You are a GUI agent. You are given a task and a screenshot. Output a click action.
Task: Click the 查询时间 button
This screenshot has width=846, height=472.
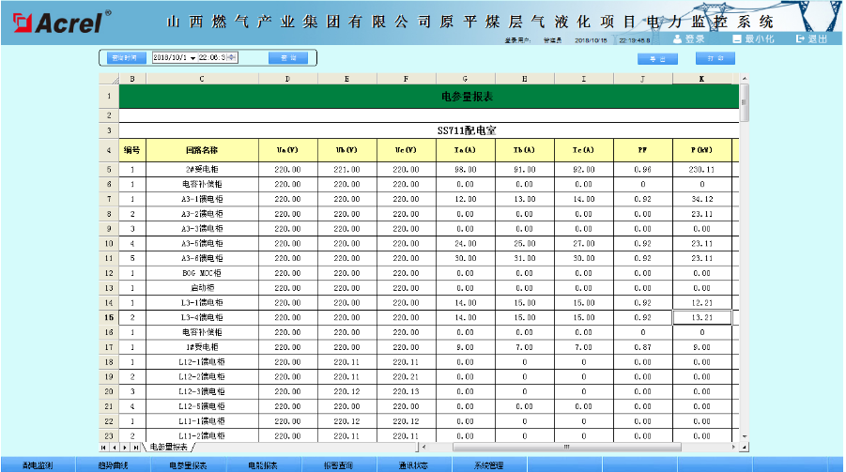click(x=126, y=58)
